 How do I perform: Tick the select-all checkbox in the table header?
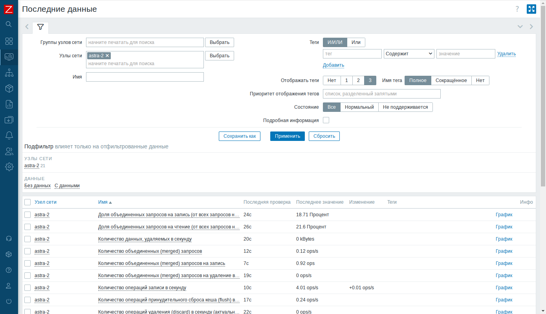[x=27, y=202]
